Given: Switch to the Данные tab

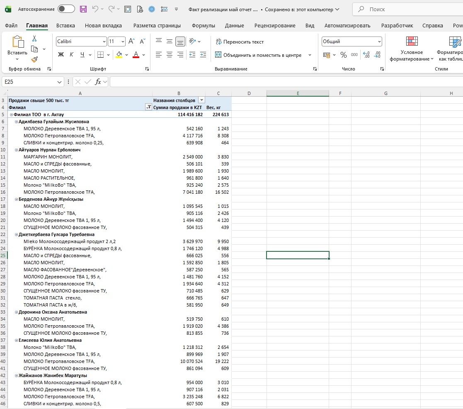Looking at the screenshot, I should coord(235,25).
